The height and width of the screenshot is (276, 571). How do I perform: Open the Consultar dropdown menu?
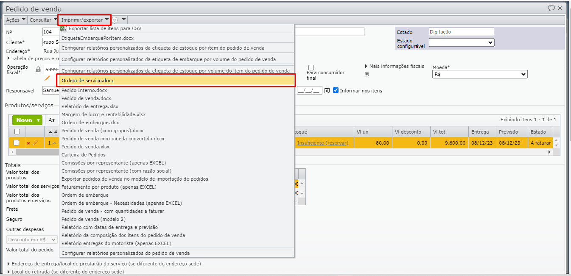43,20
